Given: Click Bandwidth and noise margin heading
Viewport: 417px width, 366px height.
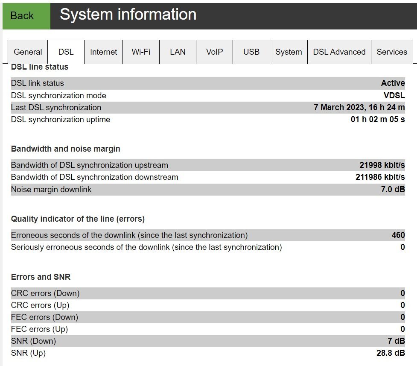Looking at the screenshot, I should pyautogui.click(x=65, y=149).
